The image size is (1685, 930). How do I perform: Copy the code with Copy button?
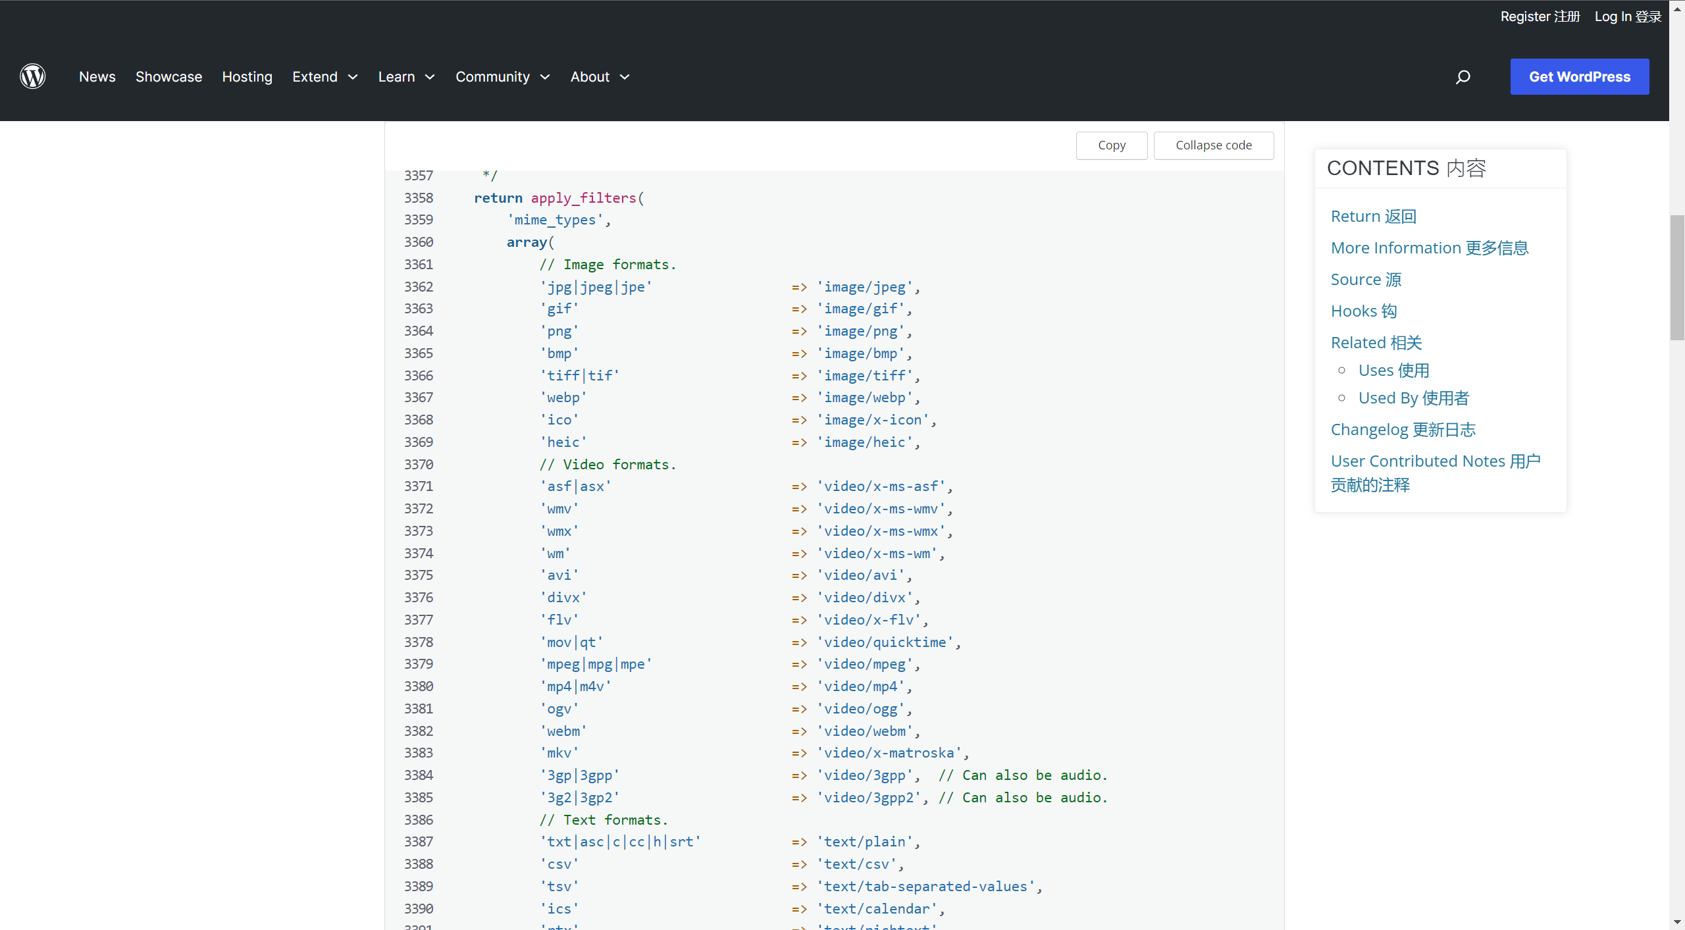(x=1112, y=145)
